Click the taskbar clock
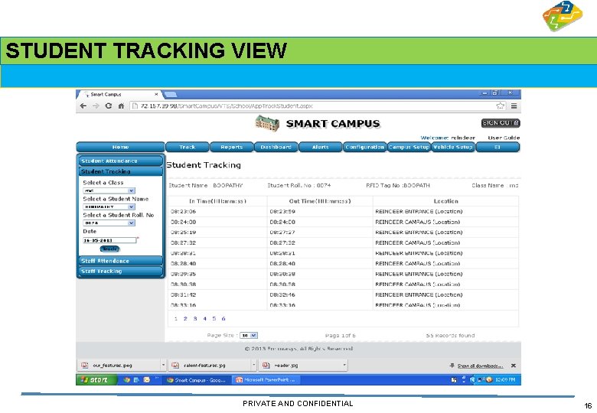 [505, 379]
